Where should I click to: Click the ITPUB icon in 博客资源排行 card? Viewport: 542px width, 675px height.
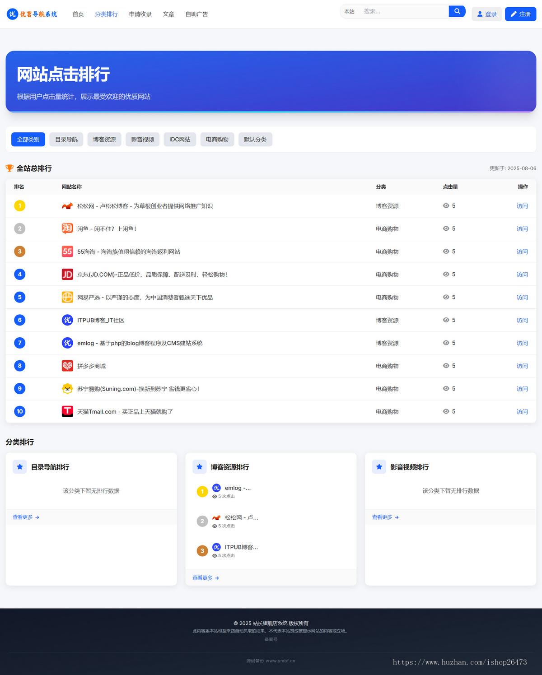[x=217, y=547]
